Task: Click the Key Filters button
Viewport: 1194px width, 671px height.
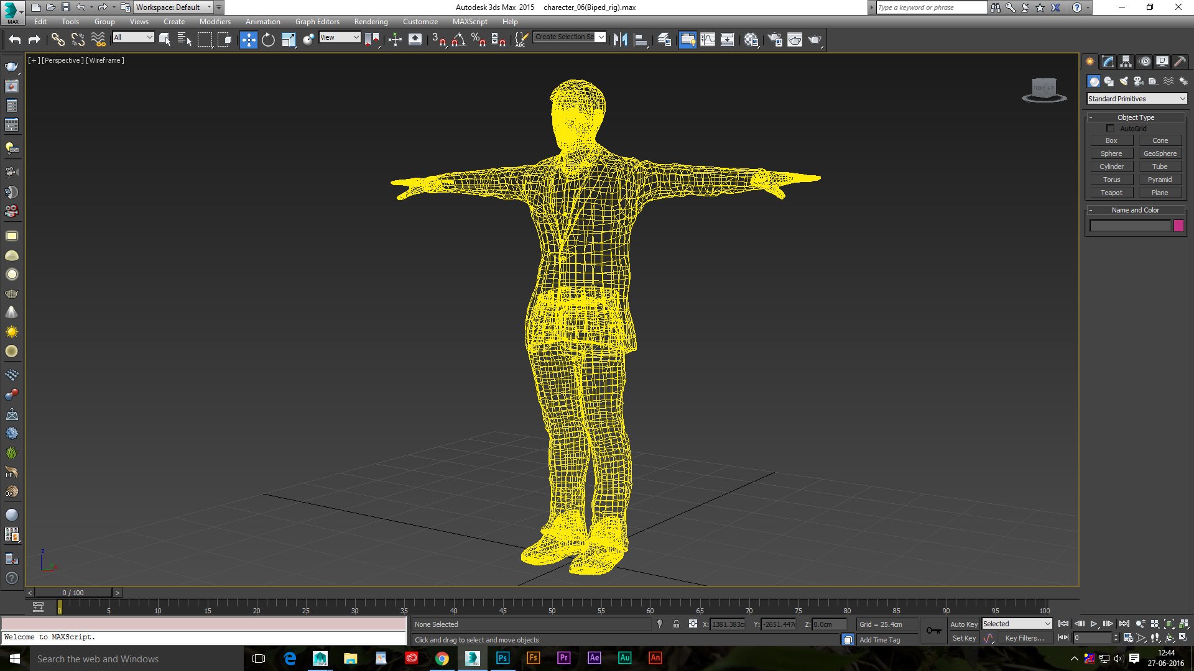Action: tap(1024, 638)
